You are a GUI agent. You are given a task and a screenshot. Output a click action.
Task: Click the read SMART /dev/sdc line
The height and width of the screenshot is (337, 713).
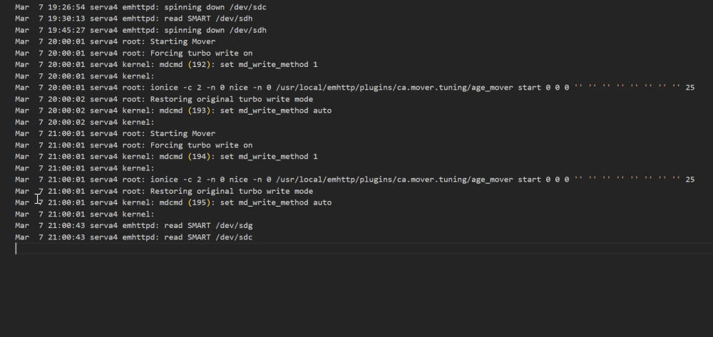click(x=134, y=237)
